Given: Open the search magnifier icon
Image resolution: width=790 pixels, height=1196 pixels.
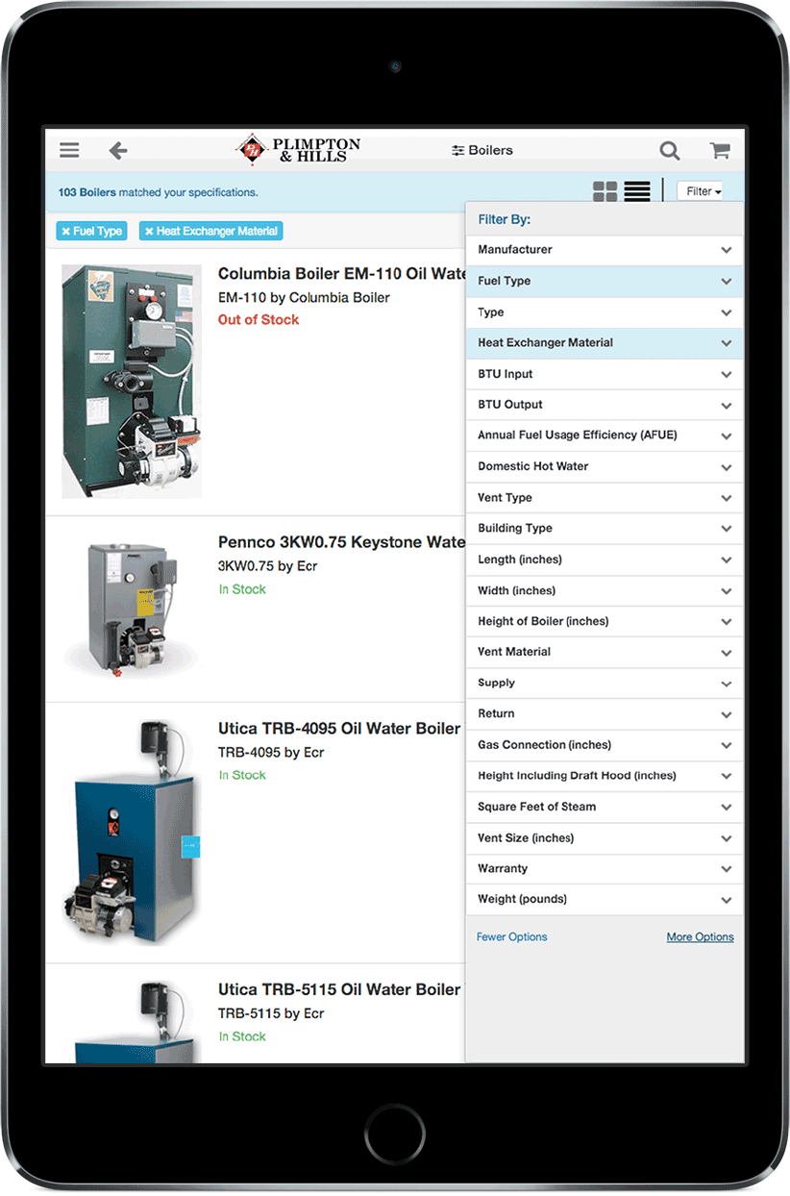Looking at the screenshot, I should coord(669,150).
